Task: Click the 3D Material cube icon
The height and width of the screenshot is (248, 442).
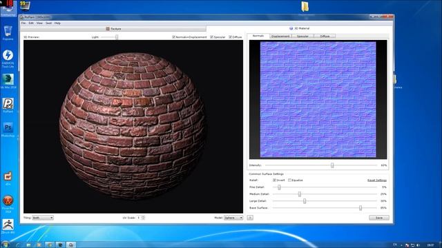Action: 291,28
